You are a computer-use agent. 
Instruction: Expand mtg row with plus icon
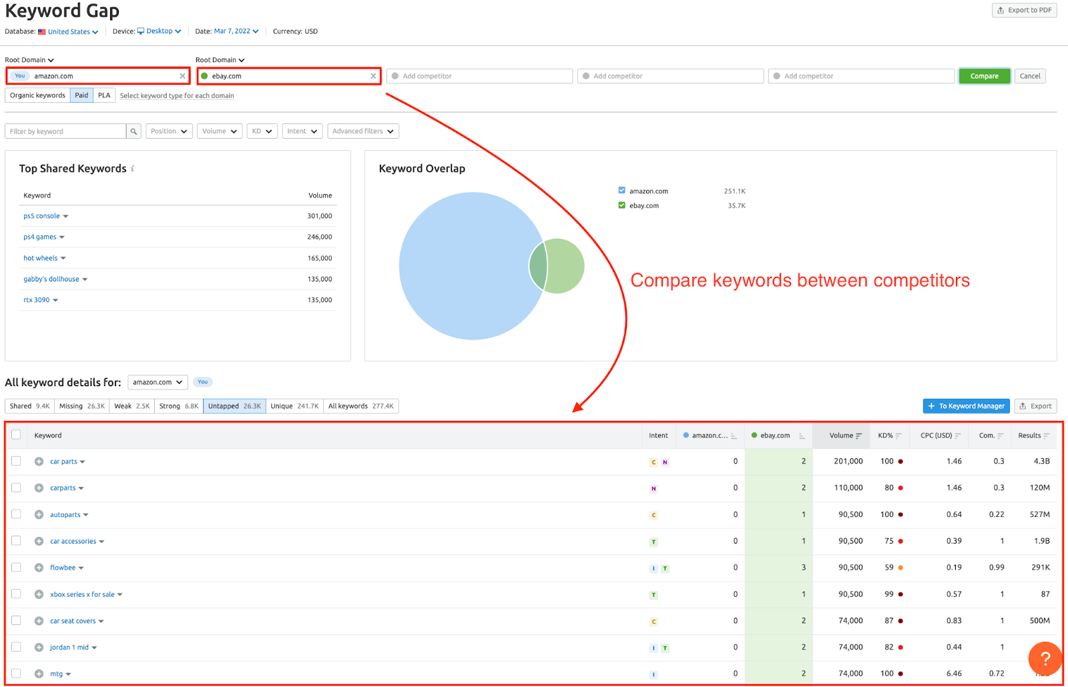pyautogui.click(x=39, y=674)
